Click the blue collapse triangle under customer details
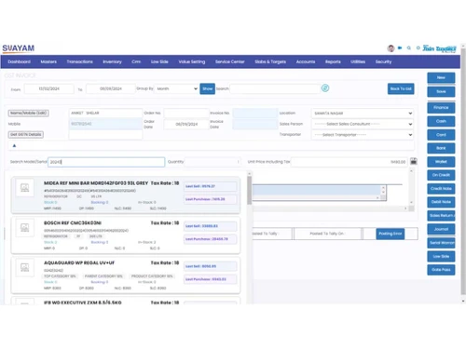 click(x=14, y=145)
